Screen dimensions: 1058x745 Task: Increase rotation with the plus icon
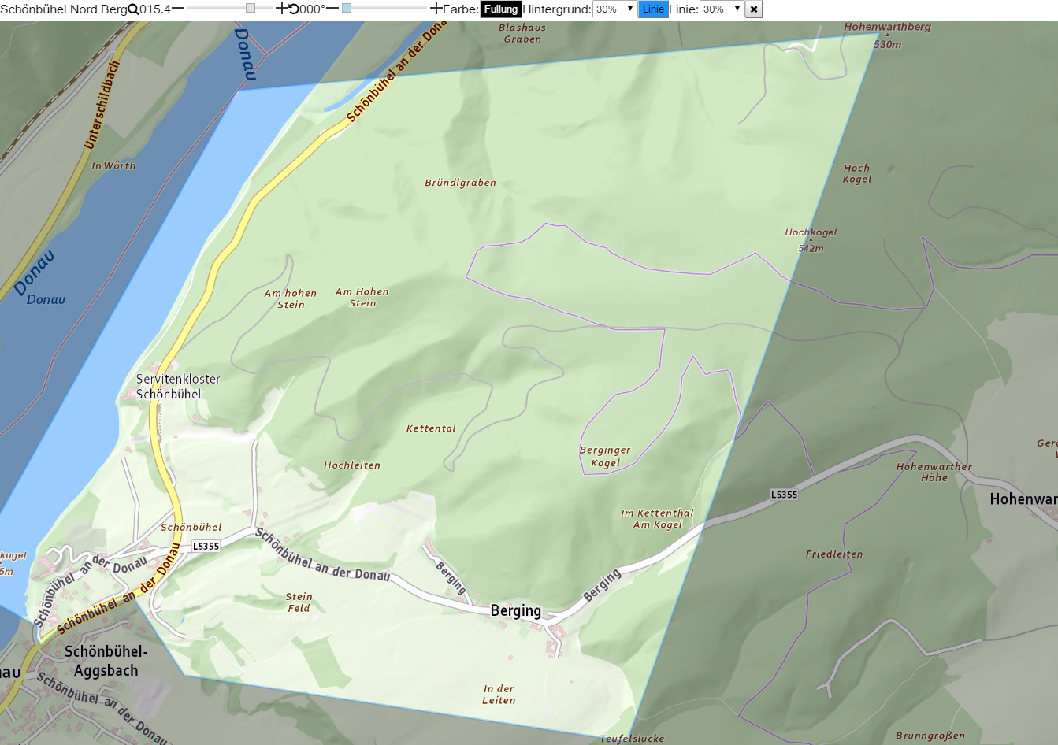click(x=436, y=9)
